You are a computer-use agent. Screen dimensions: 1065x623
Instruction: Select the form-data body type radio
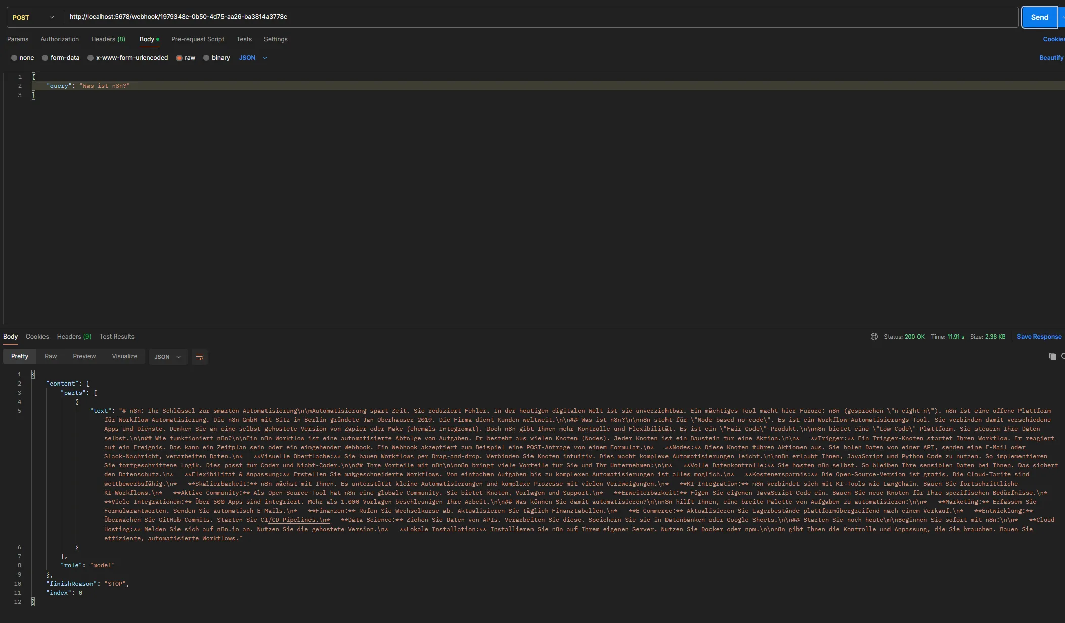point(45,58)
